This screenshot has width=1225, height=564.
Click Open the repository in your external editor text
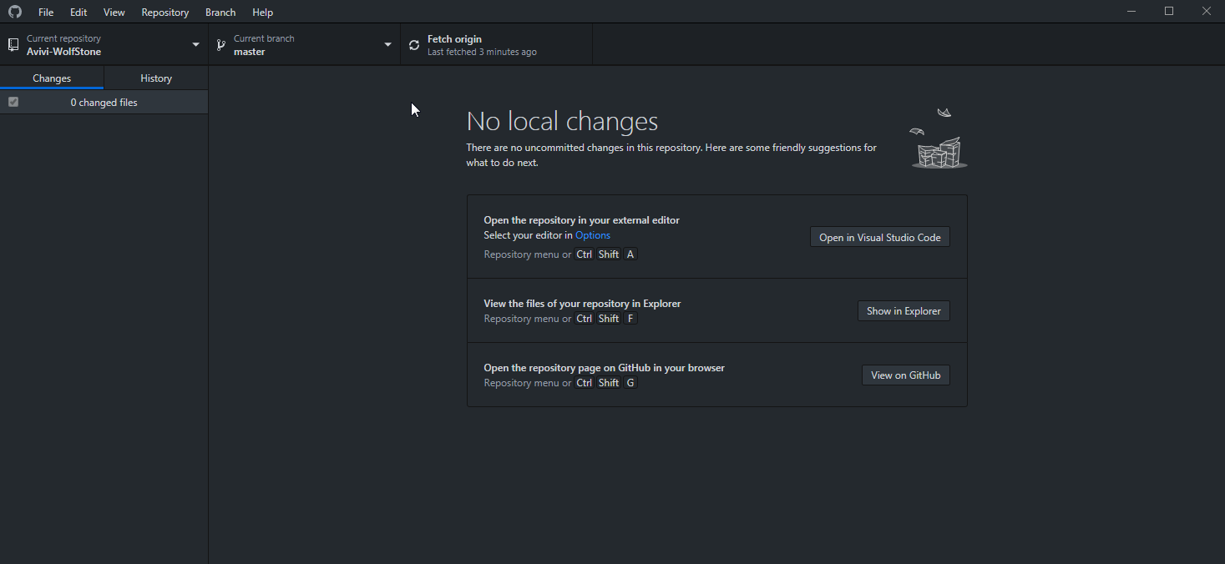[582, 220]
